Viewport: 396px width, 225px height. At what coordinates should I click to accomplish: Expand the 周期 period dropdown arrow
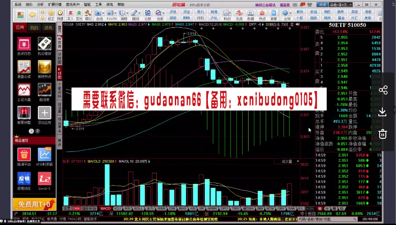click(x=127, y=13)
